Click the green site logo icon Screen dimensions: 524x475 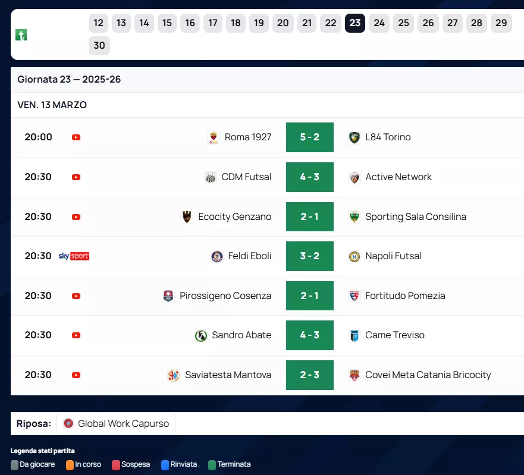[x=21, y=34]
